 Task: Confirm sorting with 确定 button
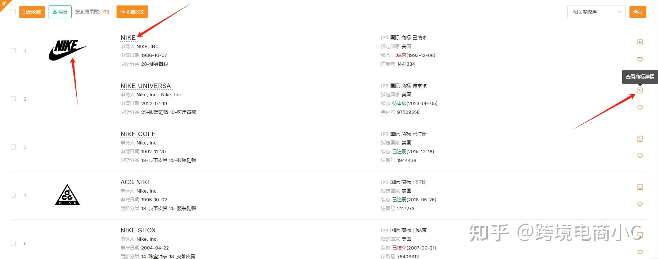pyautogui.click(x=638, y=12)
